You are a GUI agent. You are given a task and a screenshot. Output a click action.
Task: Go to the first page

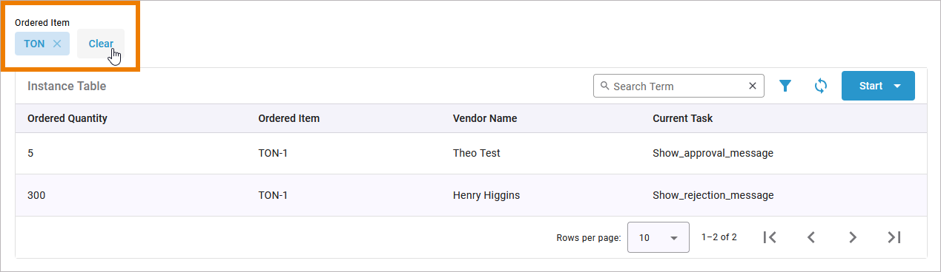tap(770, 237)
